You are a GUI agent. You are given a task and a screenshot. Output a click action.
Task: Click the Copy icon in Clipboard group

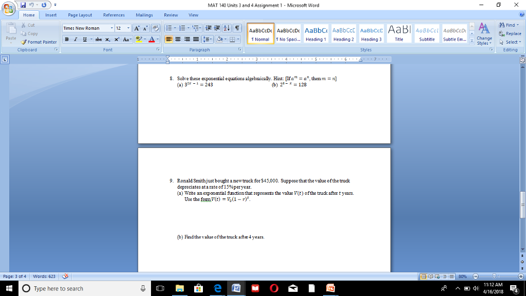click(23, 33)
